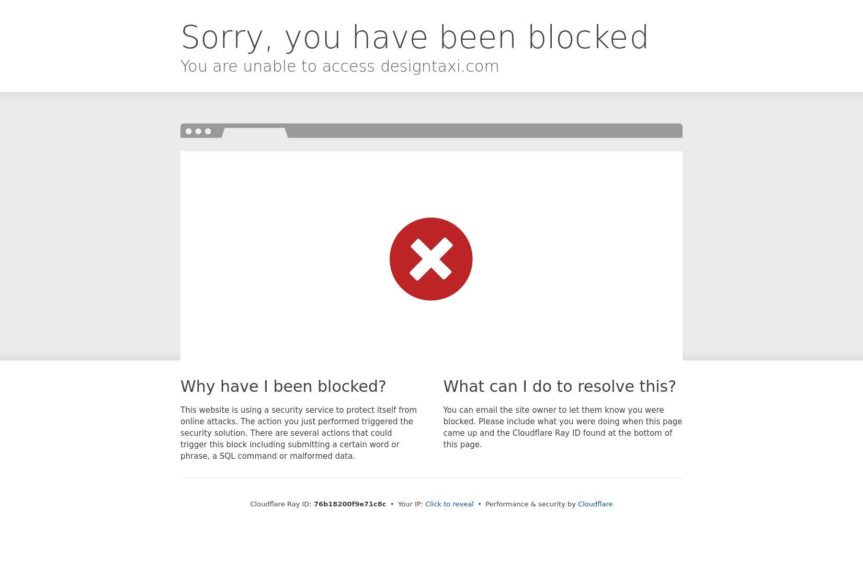Viewport: 863px width, 565px height.
Task: Click the red X error icon
Action: coord(431,259)
